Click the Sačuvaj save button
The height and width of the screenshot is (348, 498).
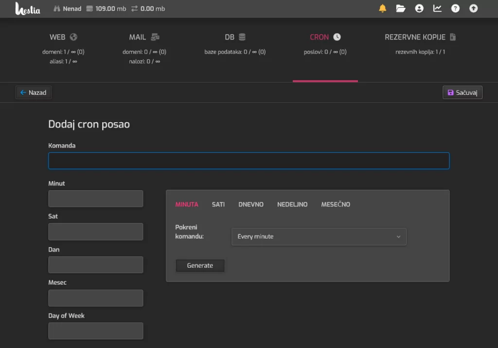click(462, 92)
